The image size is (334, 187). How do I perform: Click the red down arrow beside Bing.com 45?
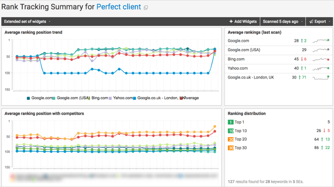click(x=302, y=59)
